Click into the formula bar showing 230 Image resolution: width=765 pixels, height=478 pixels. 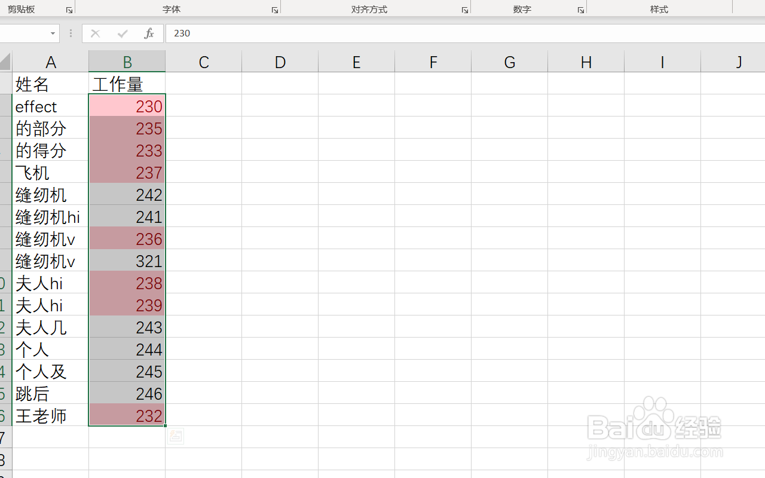pyautogui.click(x=465, y=33)
